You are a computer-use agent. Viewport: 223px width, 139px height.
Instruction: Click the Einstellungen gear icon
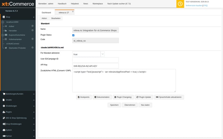pyautogui.click(x=4, y=106)
